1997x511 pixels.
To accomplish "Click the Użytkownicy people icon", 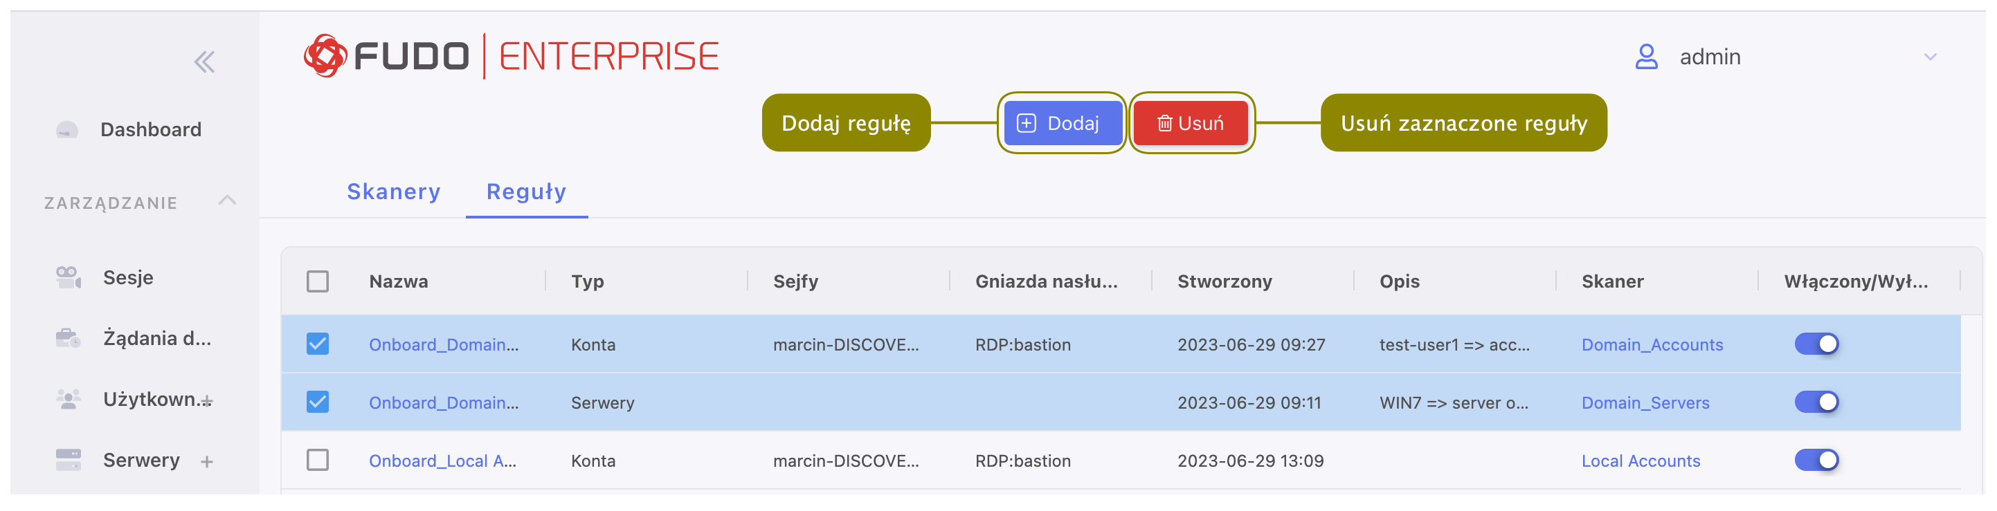I will coord(69,400).
